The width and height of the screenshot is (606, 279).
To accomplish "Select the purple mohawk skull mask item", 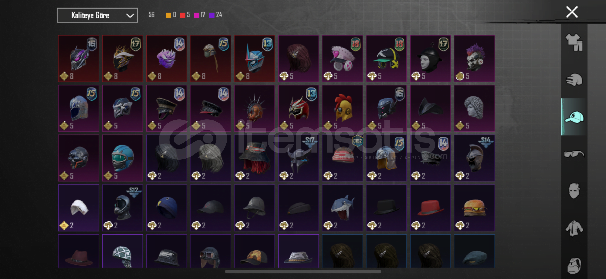I will click(474, 59).
